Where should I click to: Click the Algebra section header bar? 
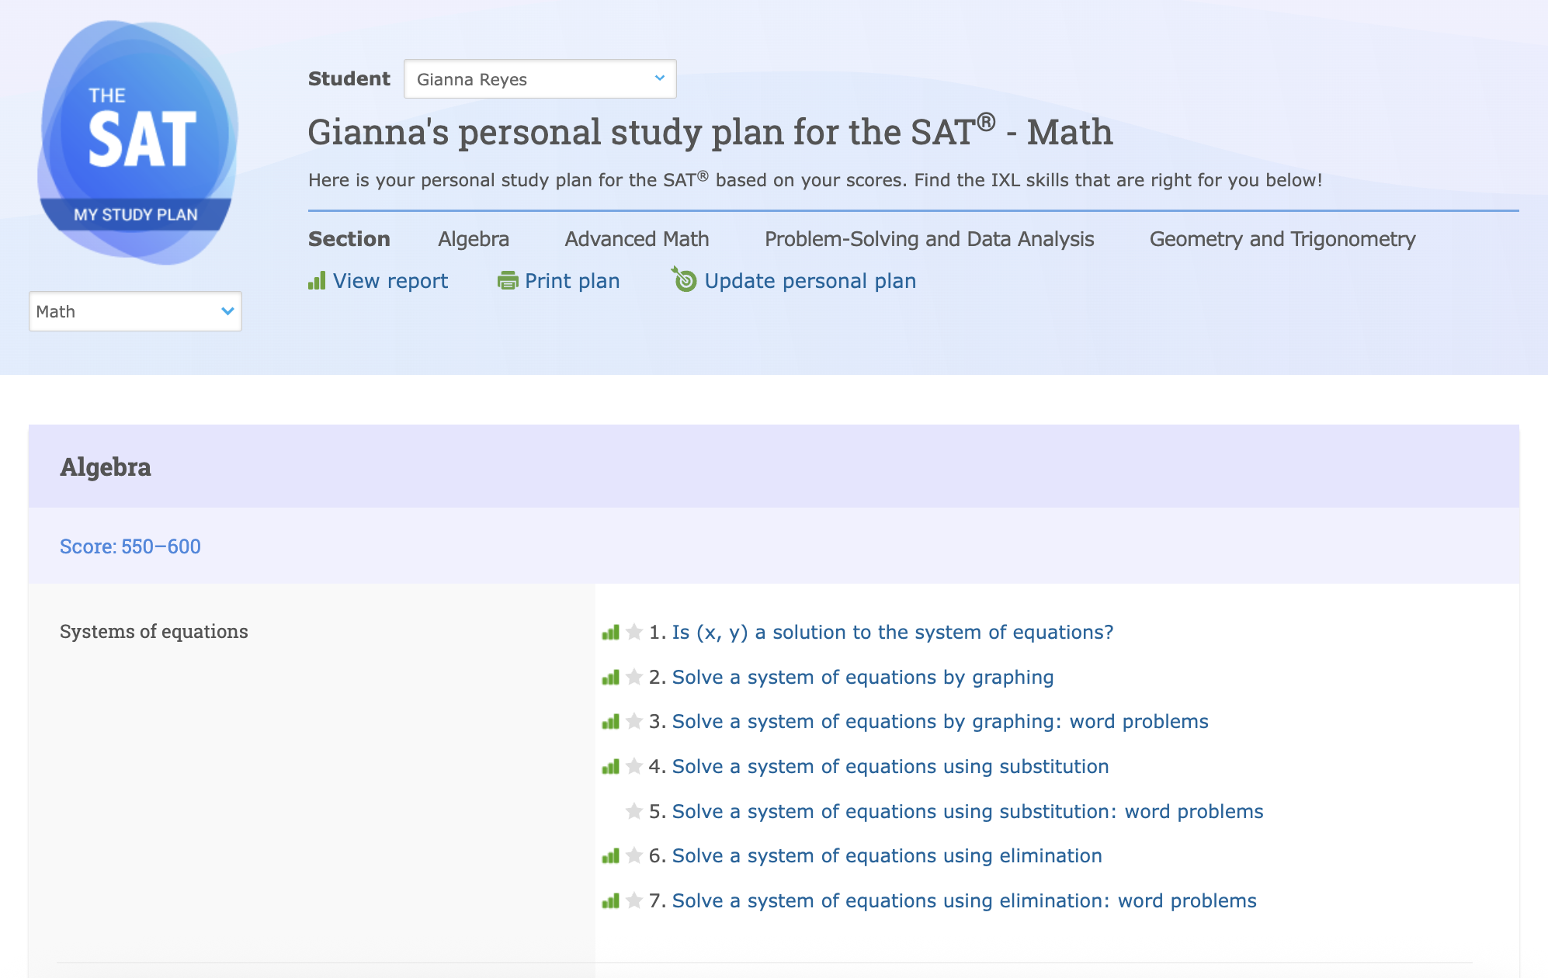point(105,466)
